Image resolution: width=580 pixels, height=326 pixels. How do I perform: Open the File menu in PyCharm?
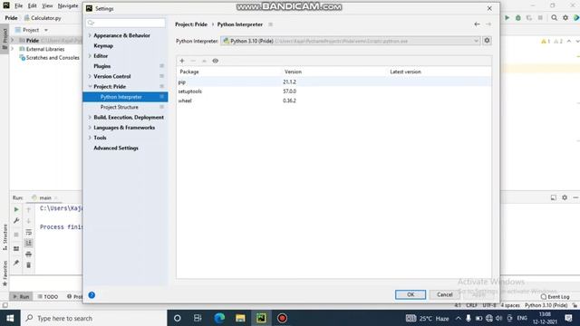tap(18, 6)
